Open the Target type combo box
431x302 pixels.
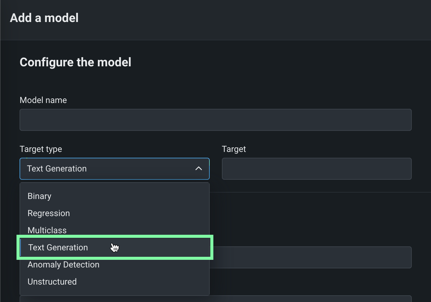point(107,169)
